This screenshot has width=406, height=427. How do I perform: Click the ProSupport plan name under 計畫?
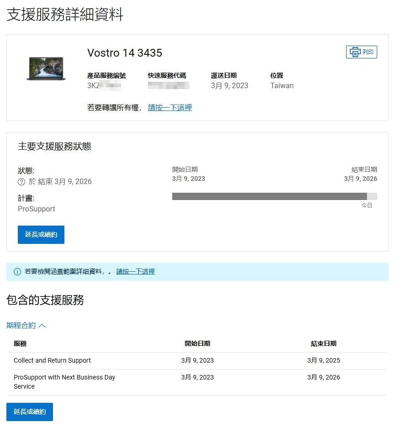click(x=37, y=209)
